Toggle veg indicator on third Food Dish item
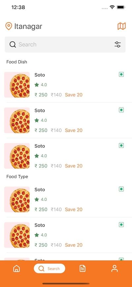Viewport: 132px width, 287px height. (x=121, y=145)
